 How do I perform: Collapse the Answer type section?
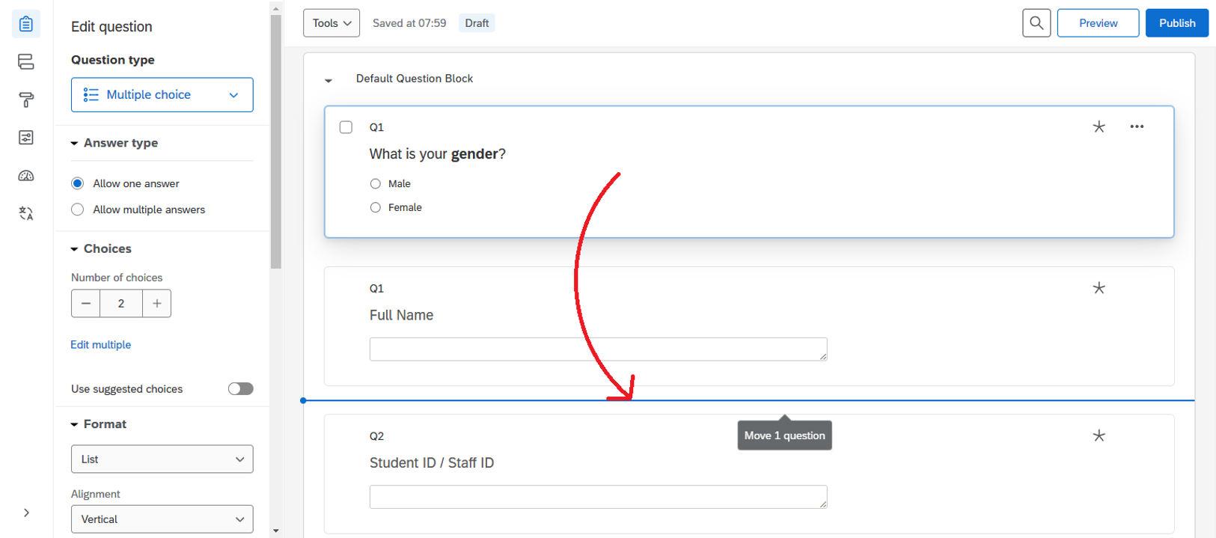coord(75,143)
